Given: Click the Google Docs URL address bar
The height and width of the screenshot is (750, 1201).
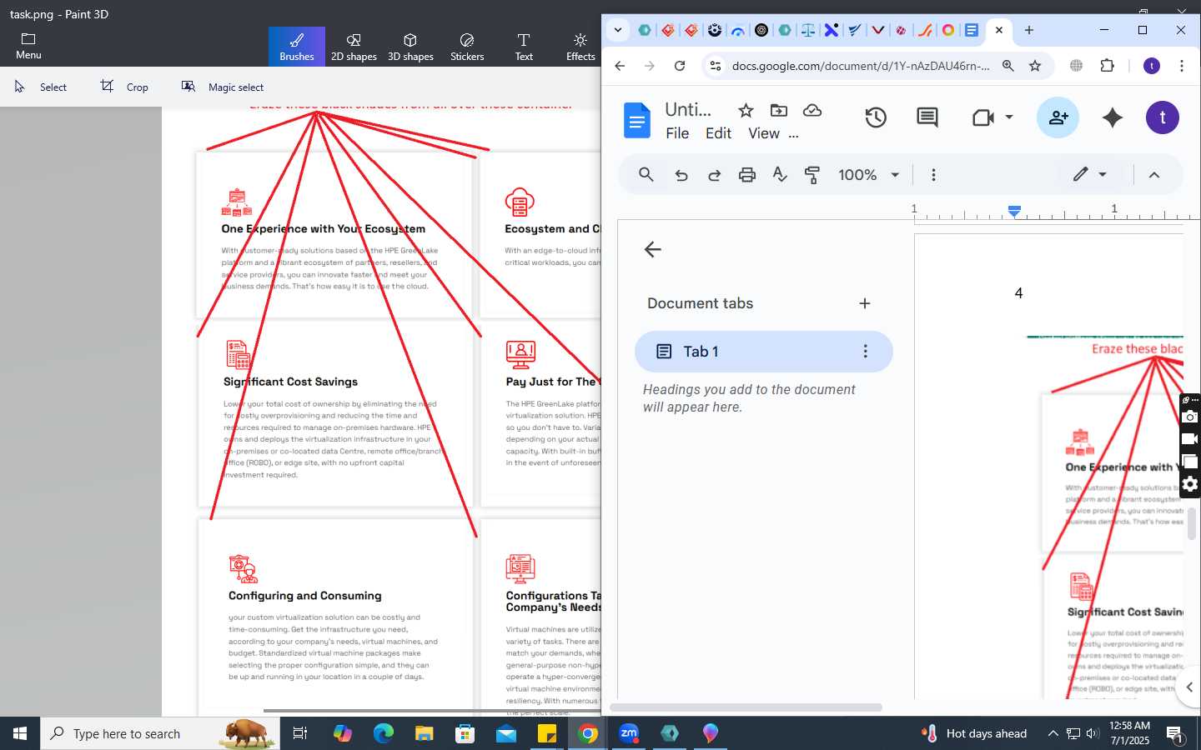Looking at the screenshot, I should click(861, 66).
